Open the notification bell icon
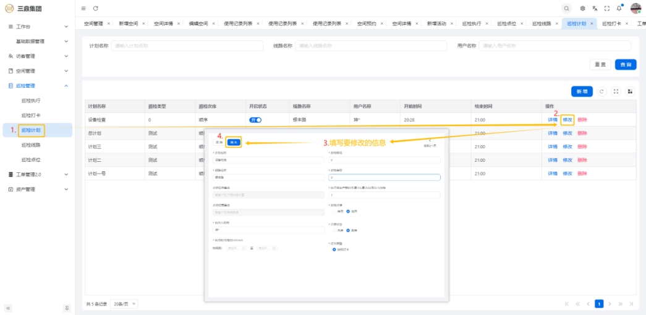The image size is (646, 315). (619, 8)
